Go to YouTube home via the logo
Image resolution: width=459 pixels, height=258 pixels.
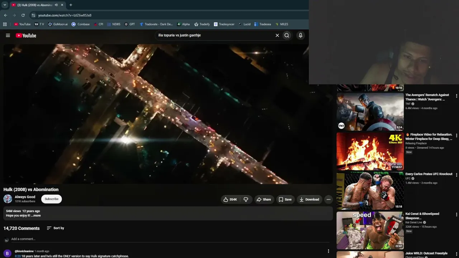point(26,35)
